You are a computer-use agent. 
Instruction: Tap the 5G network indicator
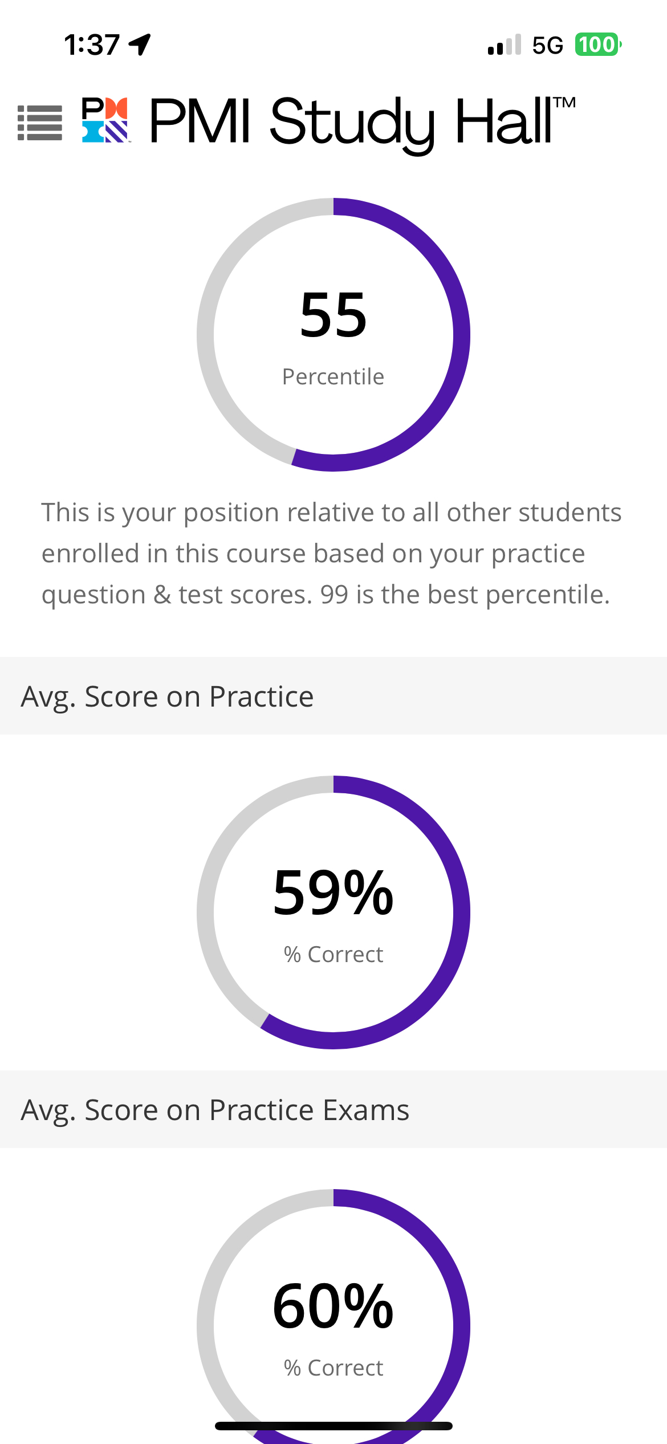547,45
